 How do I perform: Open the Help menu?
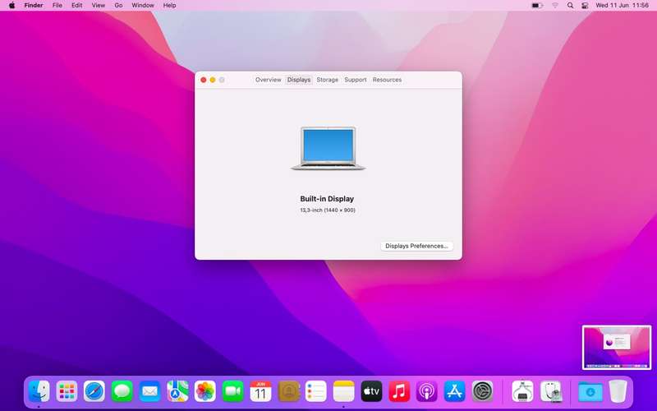click(169, 6)
